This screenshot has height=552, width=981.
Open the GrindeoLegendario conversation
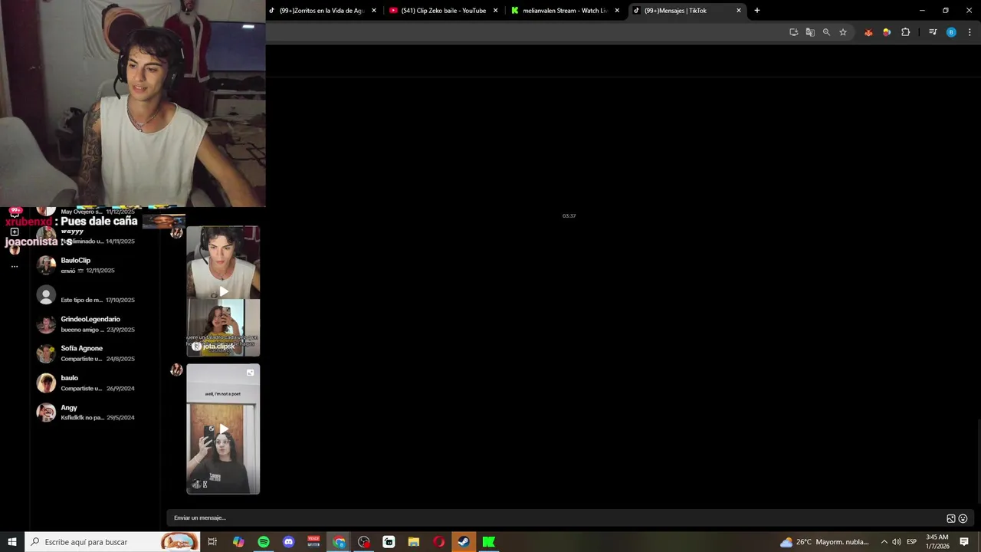coord(96,324)
